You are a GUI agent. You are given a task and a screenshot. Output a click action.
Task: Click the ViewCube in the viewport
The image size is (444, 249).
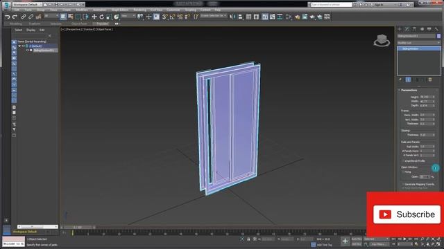coord(382,40)
